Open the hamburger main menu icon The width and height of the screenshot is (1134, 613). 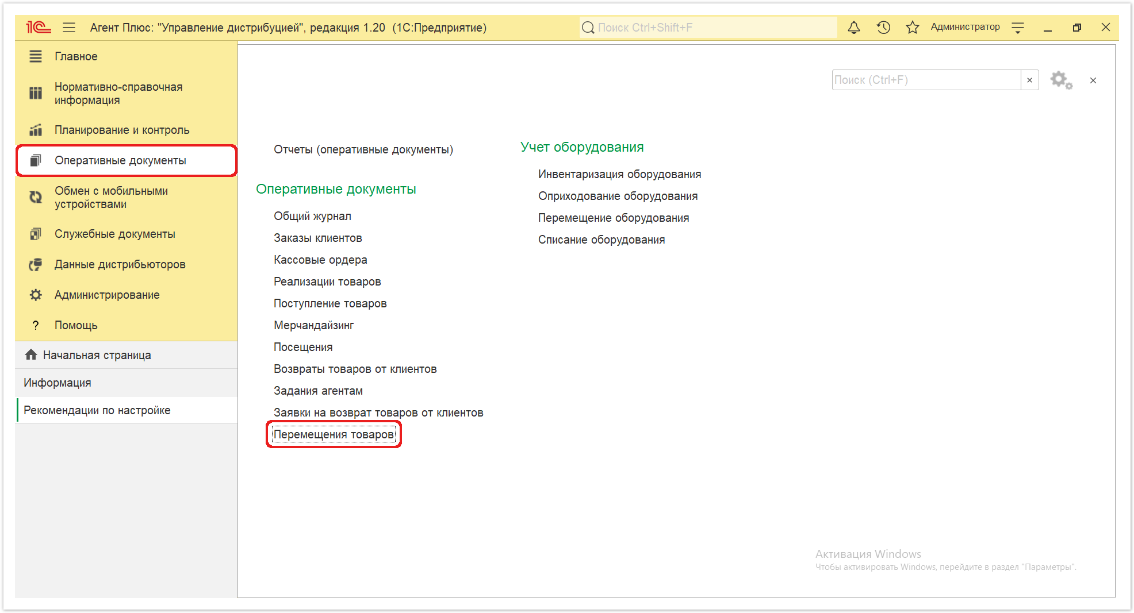coord(69,27)
